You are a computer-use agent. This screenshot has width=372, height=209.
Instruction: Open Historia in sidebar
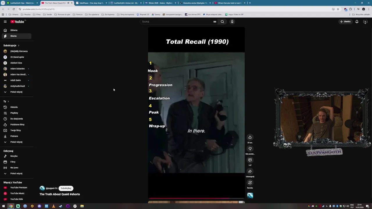coord(16,107)
